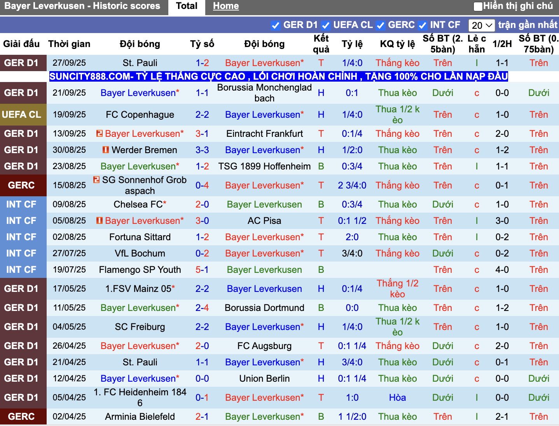Open FC Augsburg team link
Screen dimensions: 559x426
[x=264, y=346]
